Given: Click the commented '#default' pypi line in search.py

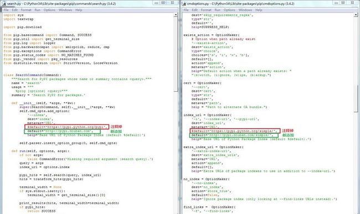Looking at the screenshot, I should (67, 127).
